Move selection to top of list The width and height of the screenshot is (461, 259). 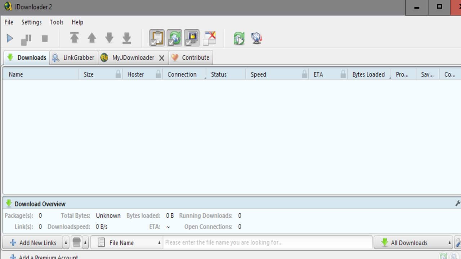[x=74, y=38]
